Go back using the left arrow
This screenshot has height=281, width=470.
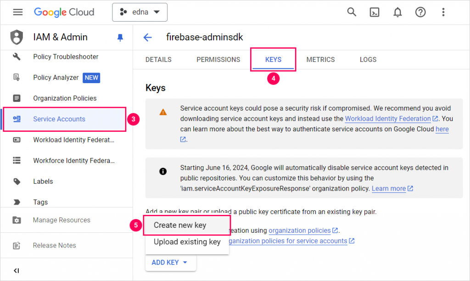tap(147, 38)
